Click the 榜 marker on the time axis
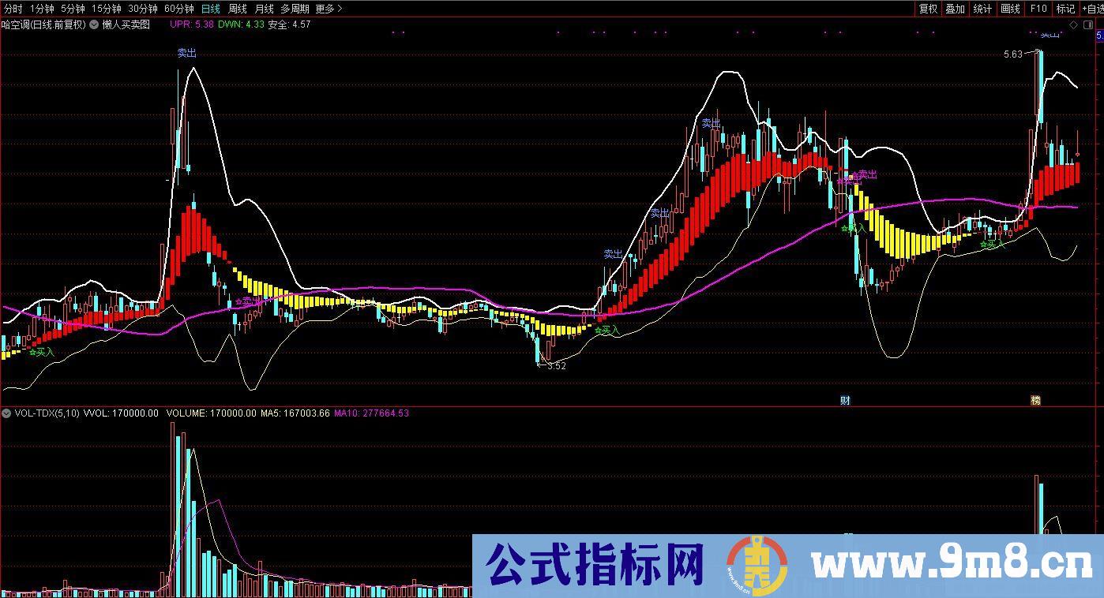 point(1035,400)
